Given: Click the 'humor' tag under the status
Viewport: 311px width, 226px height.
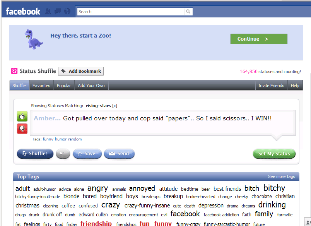Looking at the screenshot, I should click(x=61, y=139).
